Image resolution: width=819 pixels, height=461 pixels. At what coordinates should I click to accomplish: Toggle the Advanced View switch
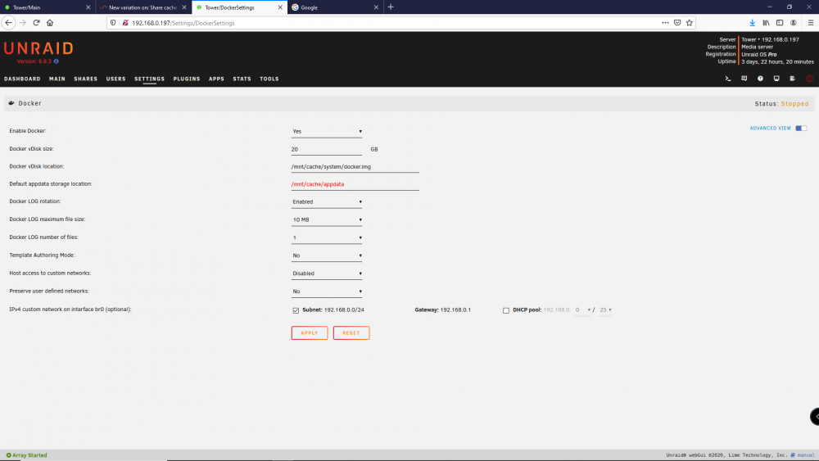coord(801,129)
